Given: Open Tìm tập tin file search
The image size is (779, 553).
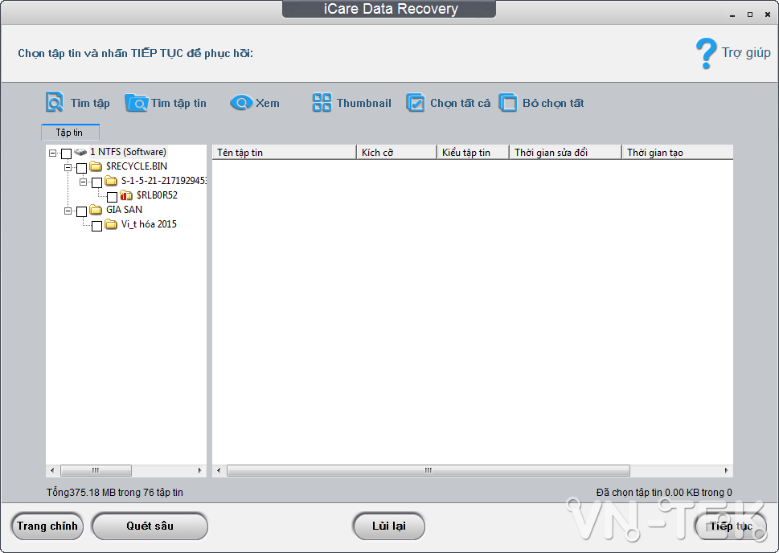Looking at the screenshot, I should point(137,102).
